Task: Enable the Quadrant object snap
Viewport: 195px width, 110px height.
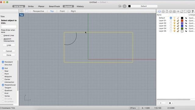Action: (x=3, y=90)
